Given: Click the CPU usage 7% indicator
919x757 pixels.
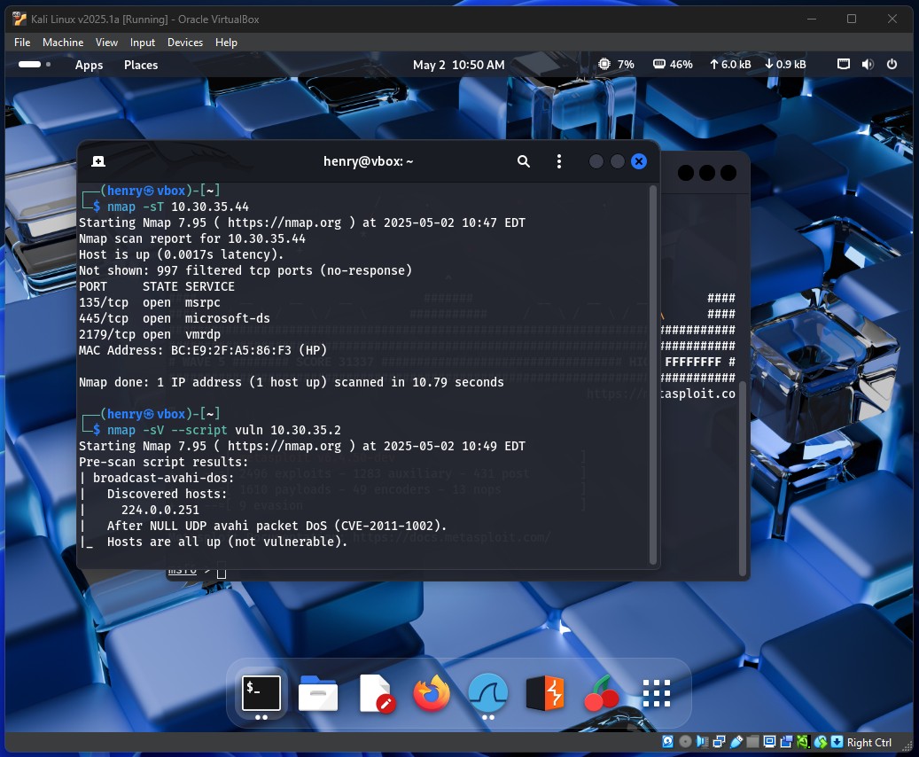Looking at the screenshot, I should click(616, 65).
